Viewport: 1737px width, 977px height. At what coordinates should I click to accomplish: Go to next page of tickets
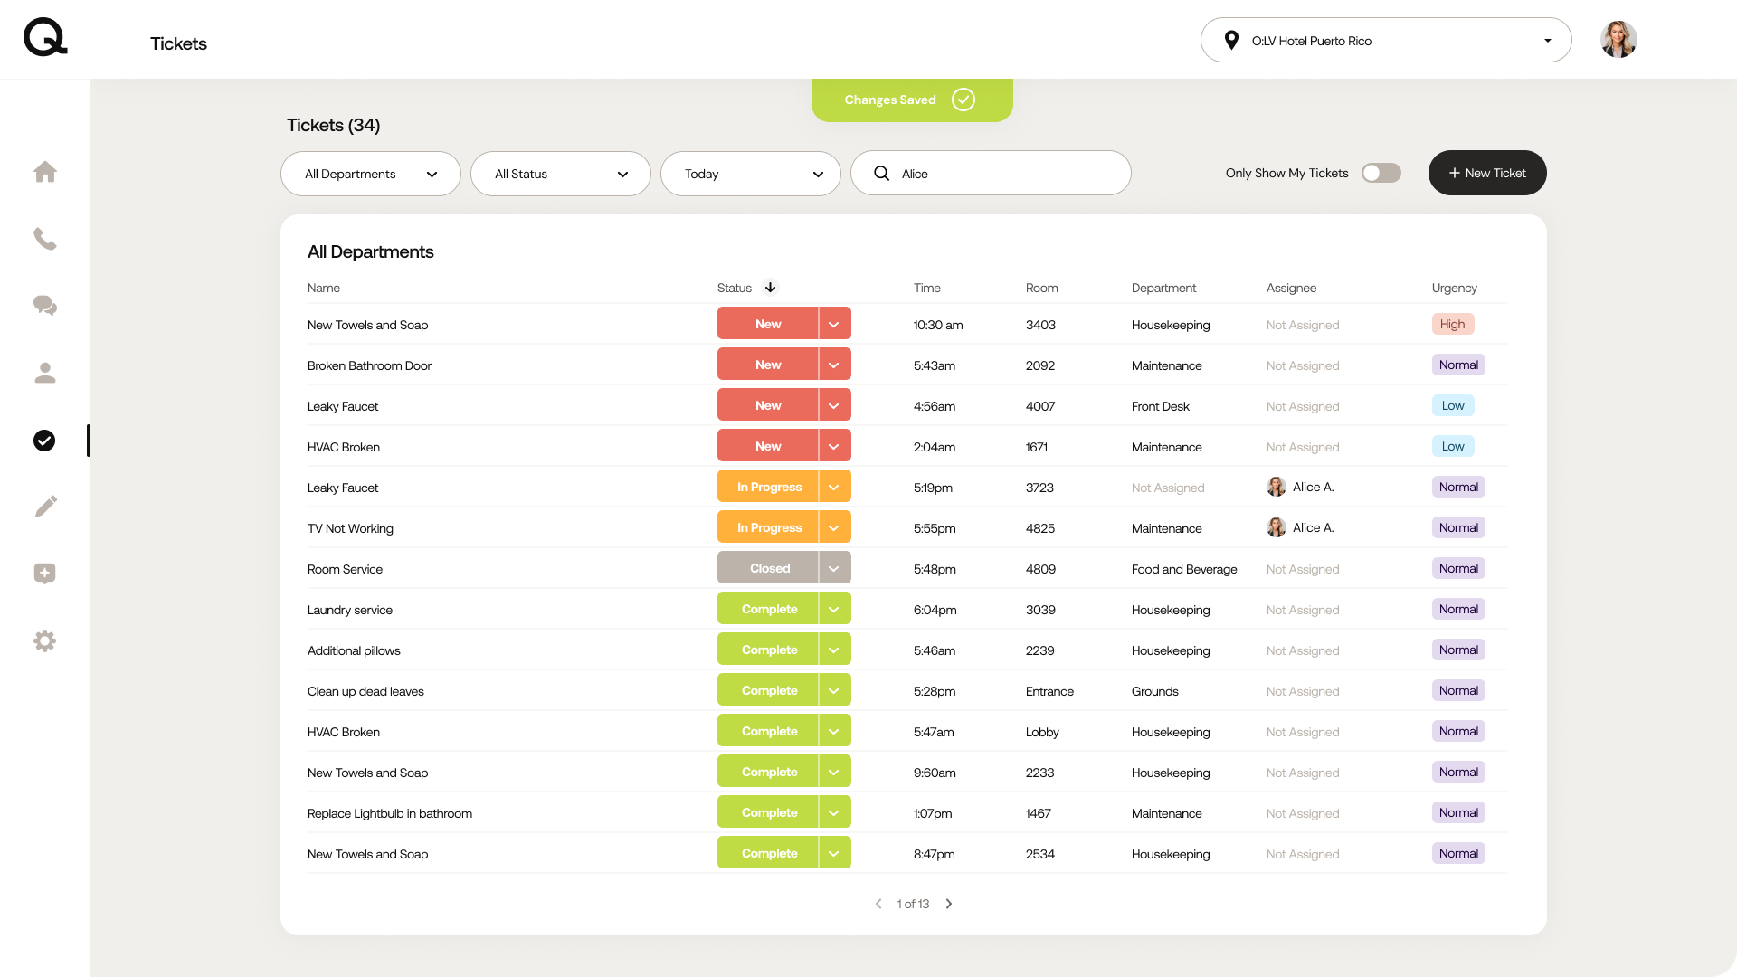pyautogui.click(x=949, y=904)
